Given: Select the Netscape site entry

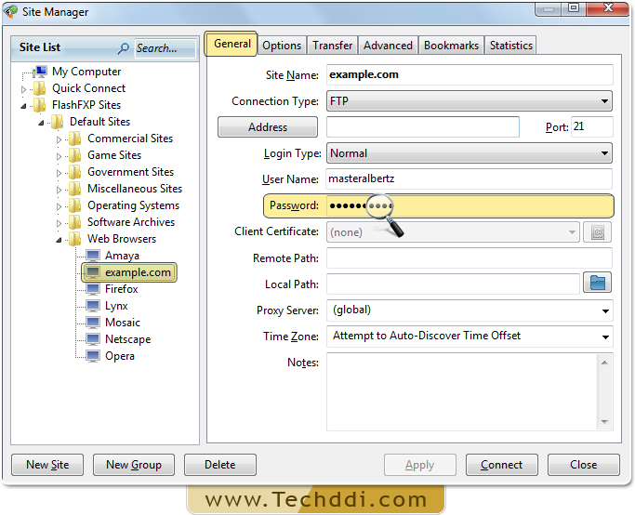Looking at the screenshot, I should [x=127, y=339].
